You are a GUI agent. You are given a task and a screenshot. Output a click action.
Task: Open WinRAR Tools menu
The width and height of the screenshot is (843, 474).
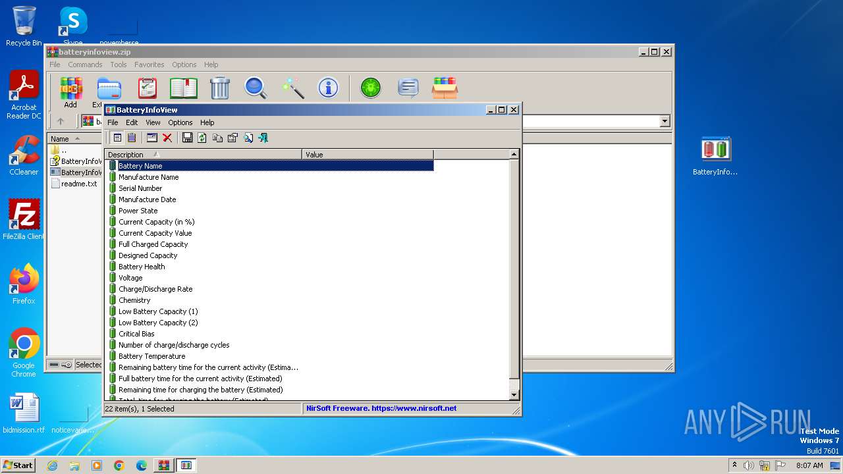point(119,65)
